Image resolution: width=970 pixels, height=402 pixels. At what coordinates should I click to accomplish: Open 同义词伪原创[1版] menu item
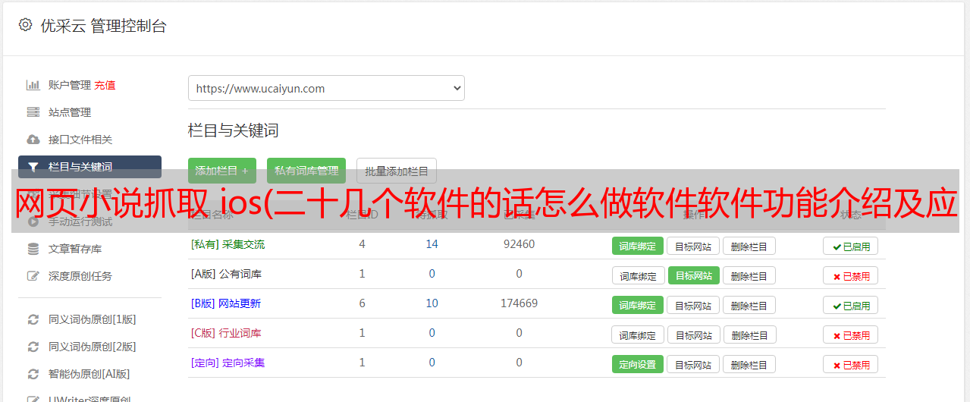(93, 319)
